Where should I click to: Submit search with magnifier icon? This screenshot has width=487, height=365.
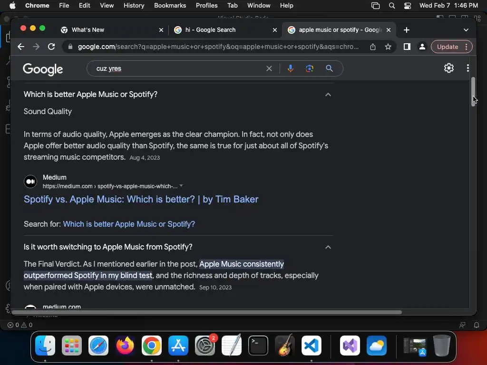[329, 68]
